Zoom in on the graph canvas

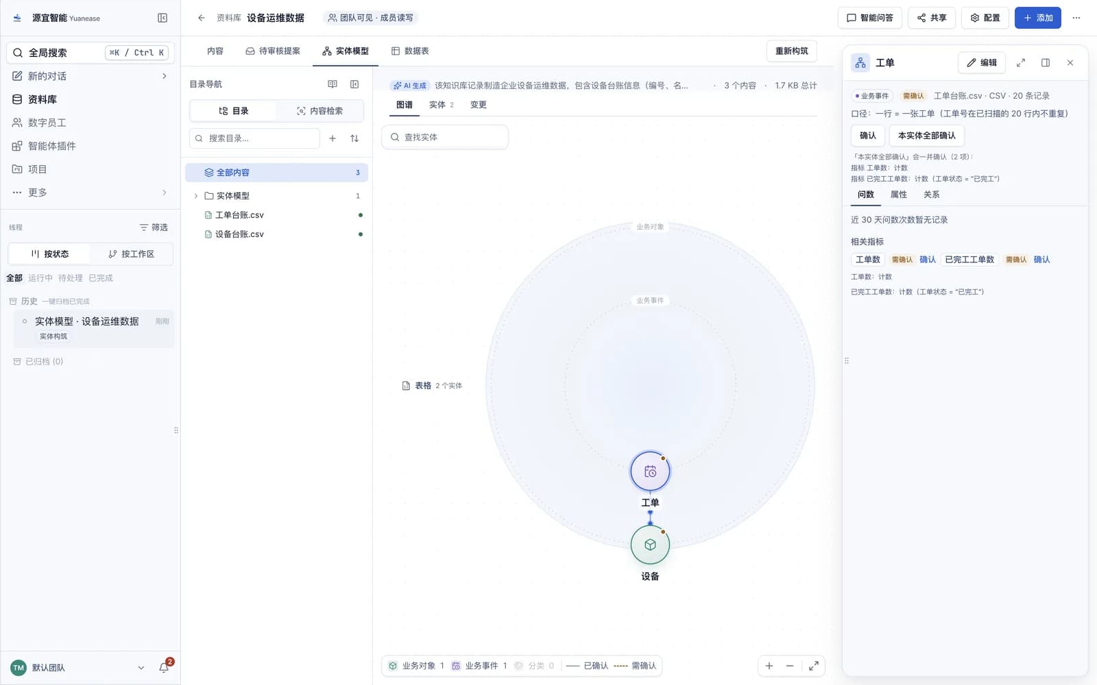pyautogui.click(x=769, y=666)
